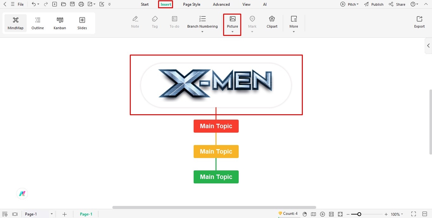Open the More insert options
Viewport: 432px width, 218px height.
(294, 22)
